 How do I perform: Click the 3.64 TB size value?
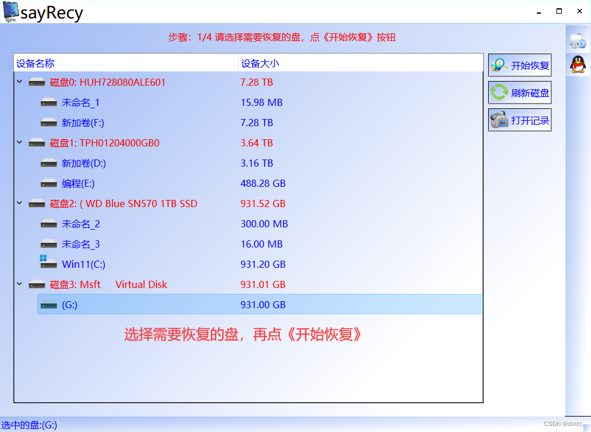tap(257, 143)
